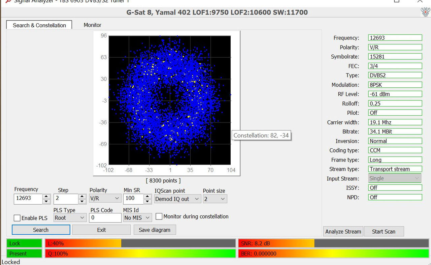Screen dimensions: 431x265
Task: Click the Locked status bar text
Action: click(11, 262)
